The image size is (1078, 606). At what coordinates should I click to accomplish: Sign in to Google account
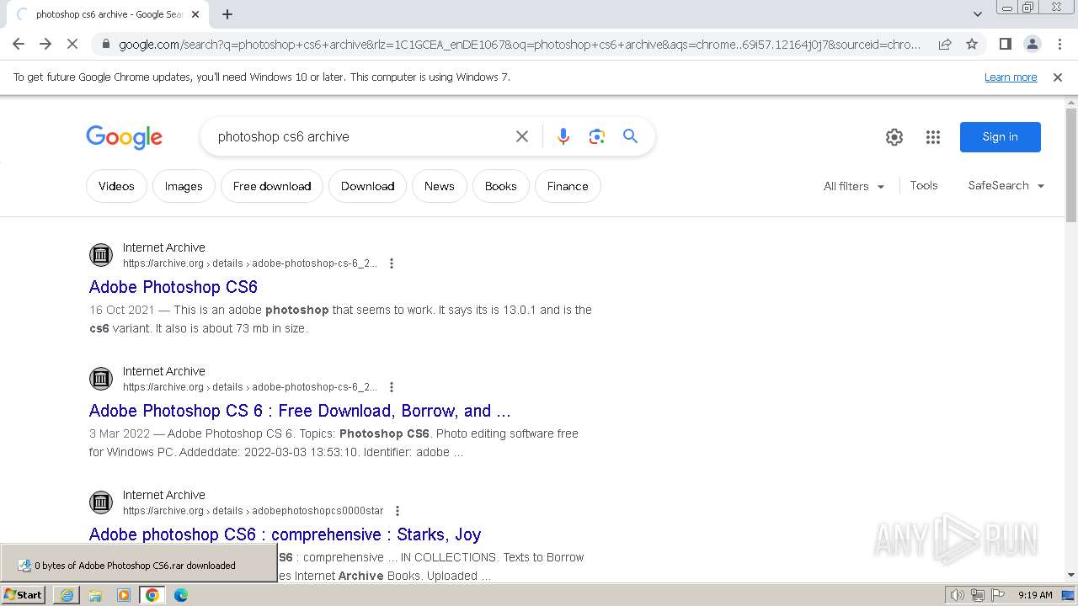pos(1001,137)
